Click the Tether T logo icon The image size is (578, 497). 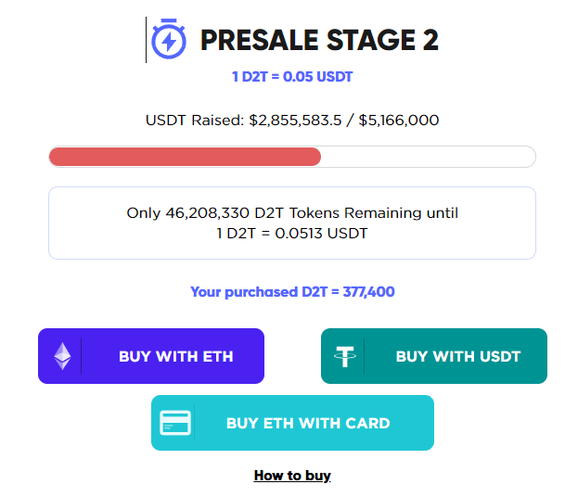[344, 356]
